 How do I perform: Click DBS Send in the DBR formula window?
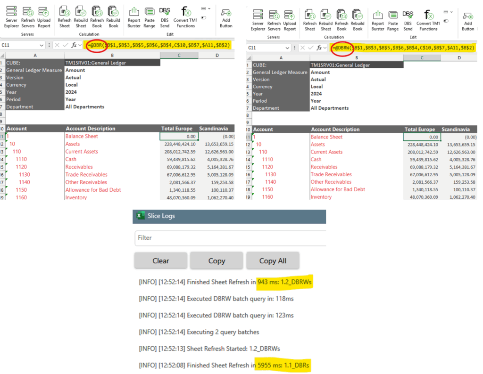[165, 17]
